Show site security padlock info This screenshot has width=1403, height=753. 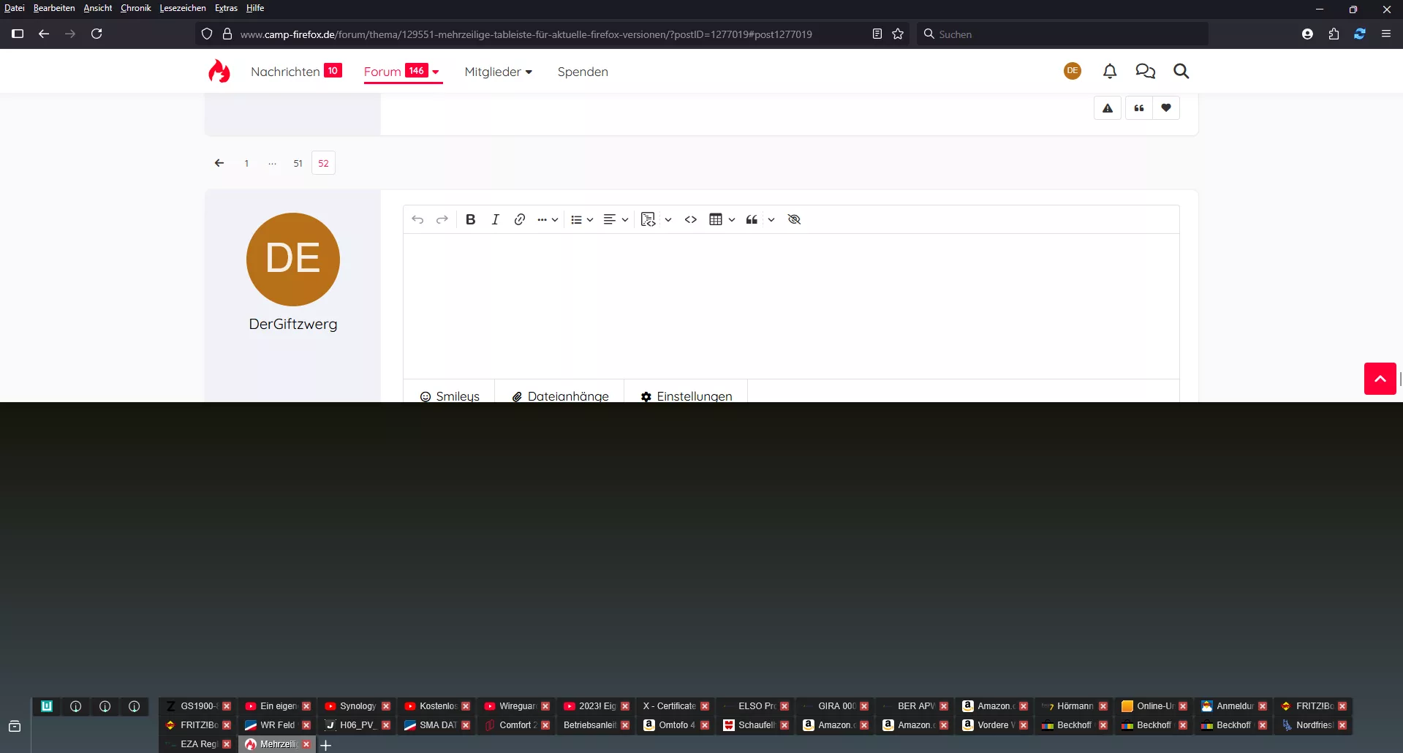[227, 34]
